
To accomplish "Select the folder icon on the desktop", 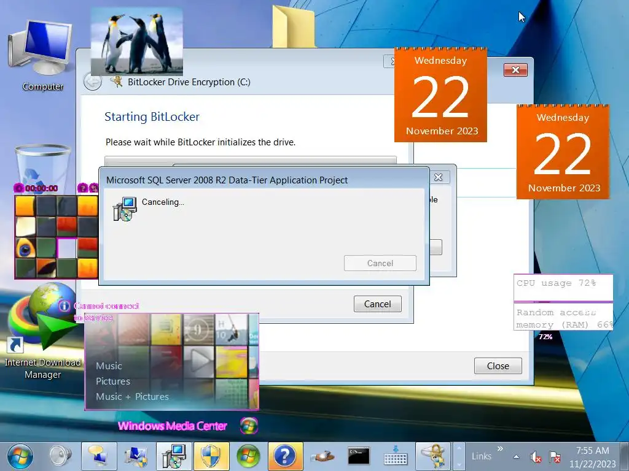I will [x=293, y=26].
